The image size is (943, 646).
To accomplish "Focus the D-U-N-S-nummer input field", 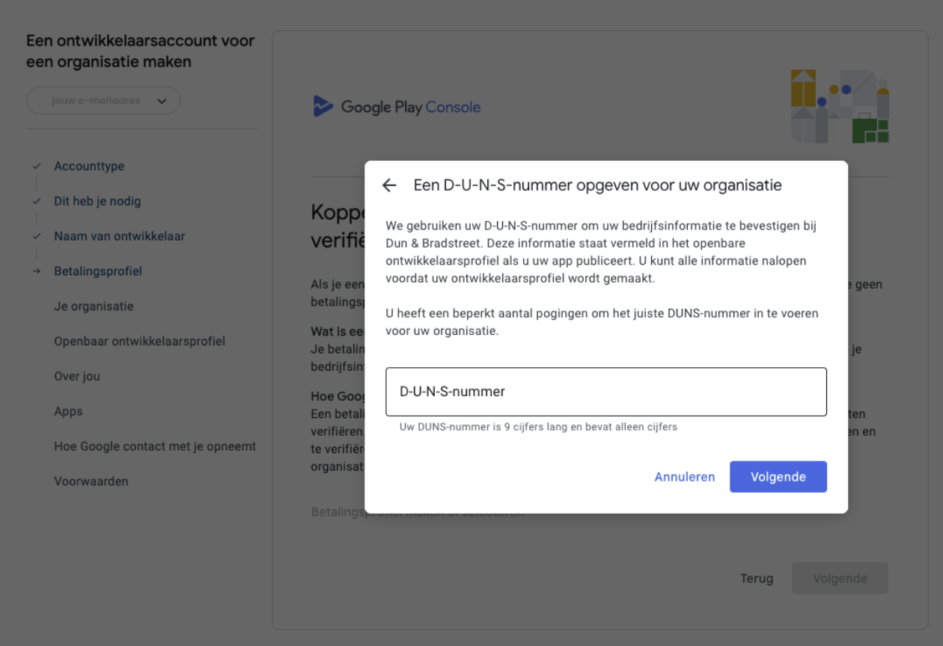I will [605, 392].
